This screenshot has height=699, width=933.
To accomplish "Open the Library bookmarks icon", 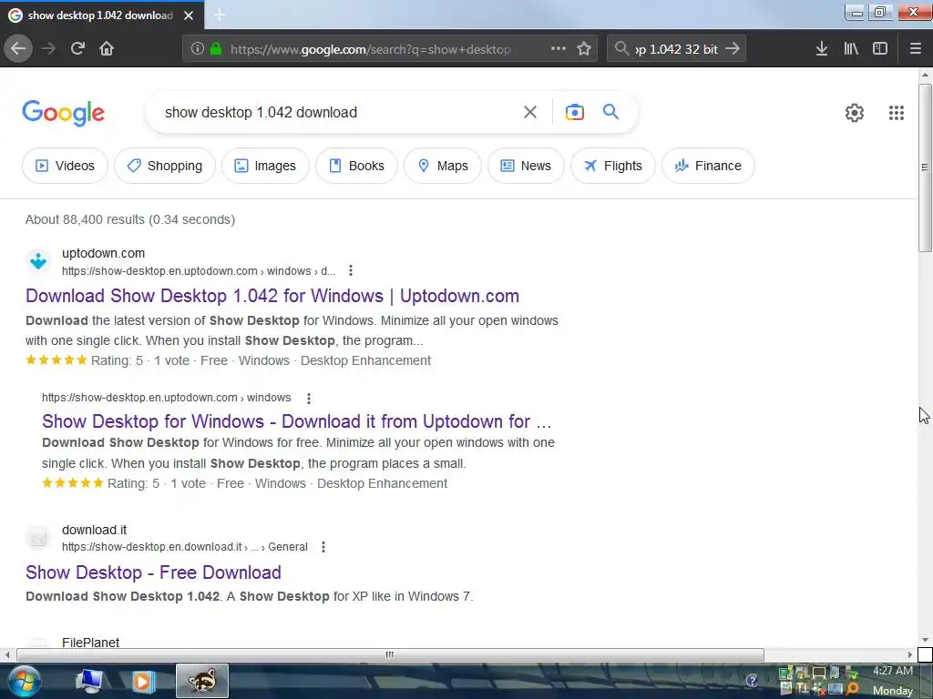I will tap(851, 49).
